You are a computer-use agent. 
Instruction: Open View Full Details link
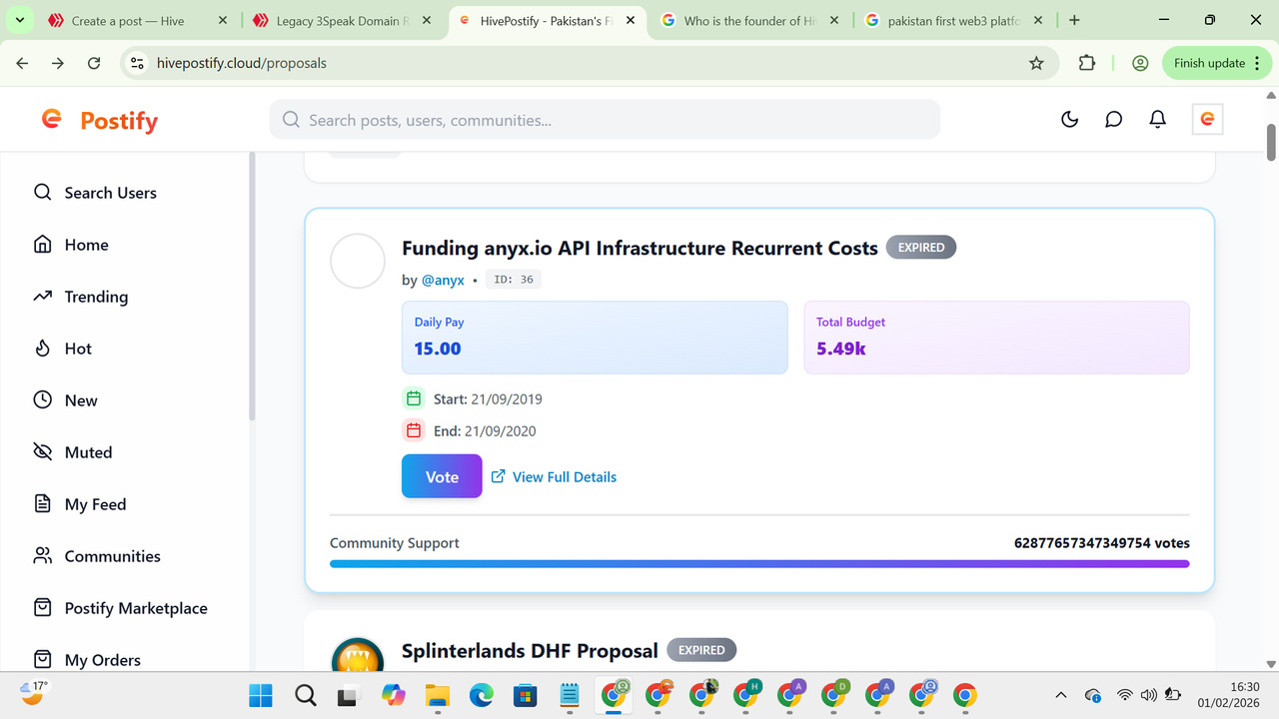(x=554, y=477)
